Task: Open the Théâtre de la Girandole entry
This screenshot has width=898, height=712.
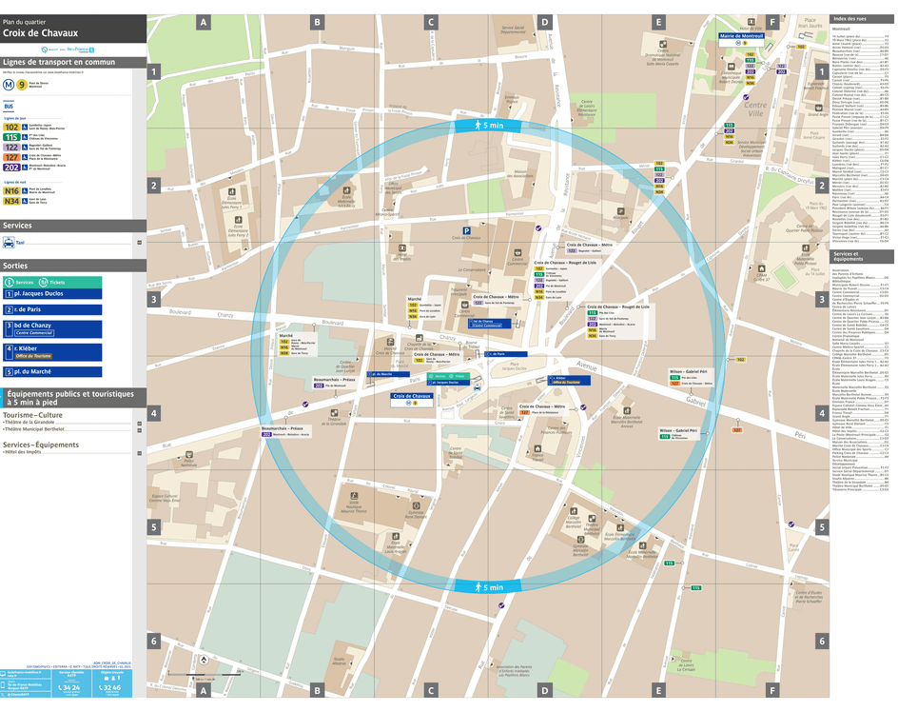Action: coord(29,421)
